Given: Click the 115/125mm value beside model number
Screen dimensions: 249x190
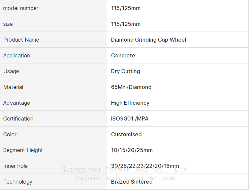Looking at the screenshot, I should click(126, 8).
